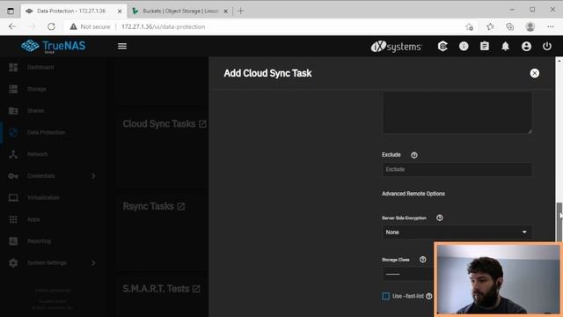
Task: Click the Exclude input field
Action: coord(457,169)
